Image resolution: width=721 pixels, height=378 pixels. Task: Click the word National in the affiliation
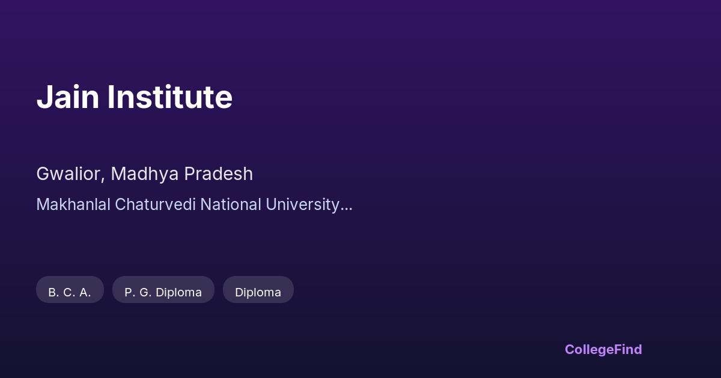[230, 205]
